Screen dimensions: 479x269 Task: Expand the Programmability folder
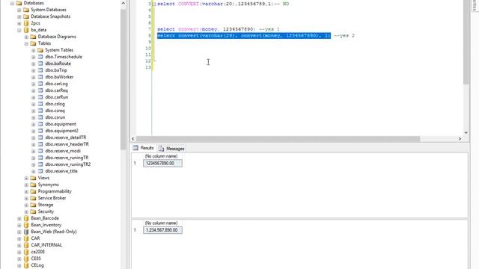click(26, 191)
